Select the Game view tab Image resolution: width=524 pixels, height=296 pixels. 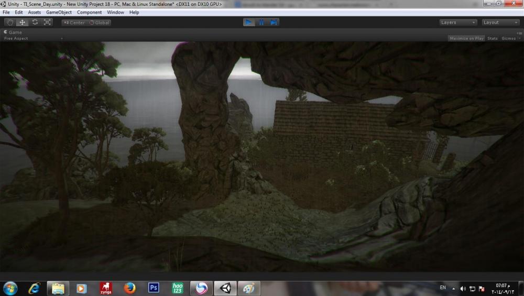point(13,32)
